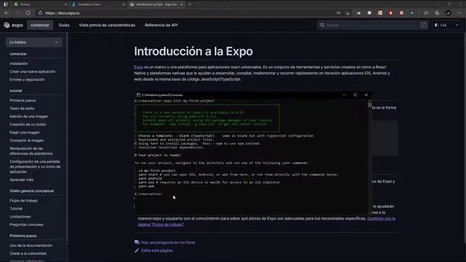Image resolution: width=466 pixels, height=262 pixels.
Task: Open the Guías nav item
Action: click(64, 25)
